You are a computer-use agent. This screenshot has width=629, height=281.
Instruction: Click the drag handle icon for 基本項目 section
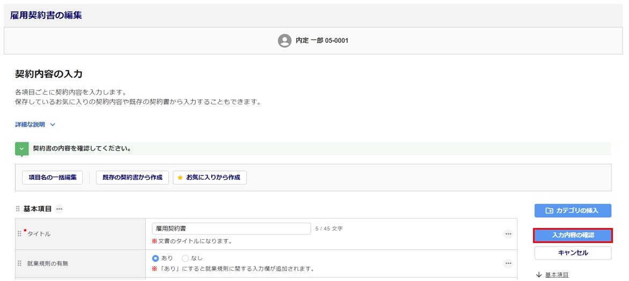click(18, 209)
